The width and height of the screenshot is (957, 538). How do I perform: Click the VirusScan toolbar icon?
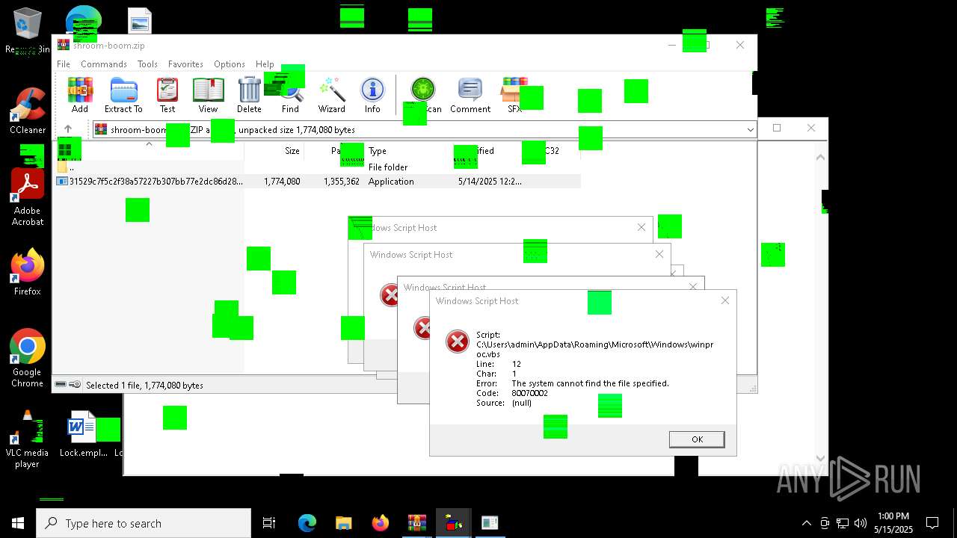[423, 95]
